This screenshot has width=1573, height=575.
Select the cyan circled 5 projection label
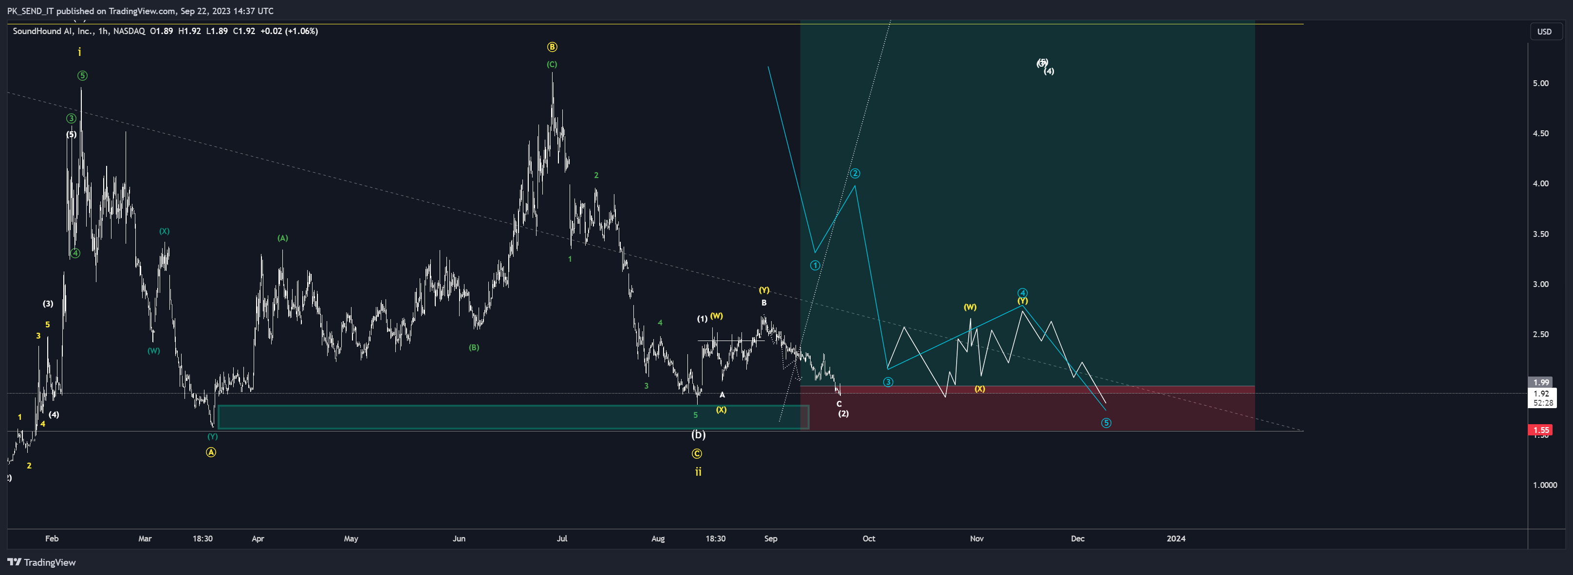pos(1106,423)
